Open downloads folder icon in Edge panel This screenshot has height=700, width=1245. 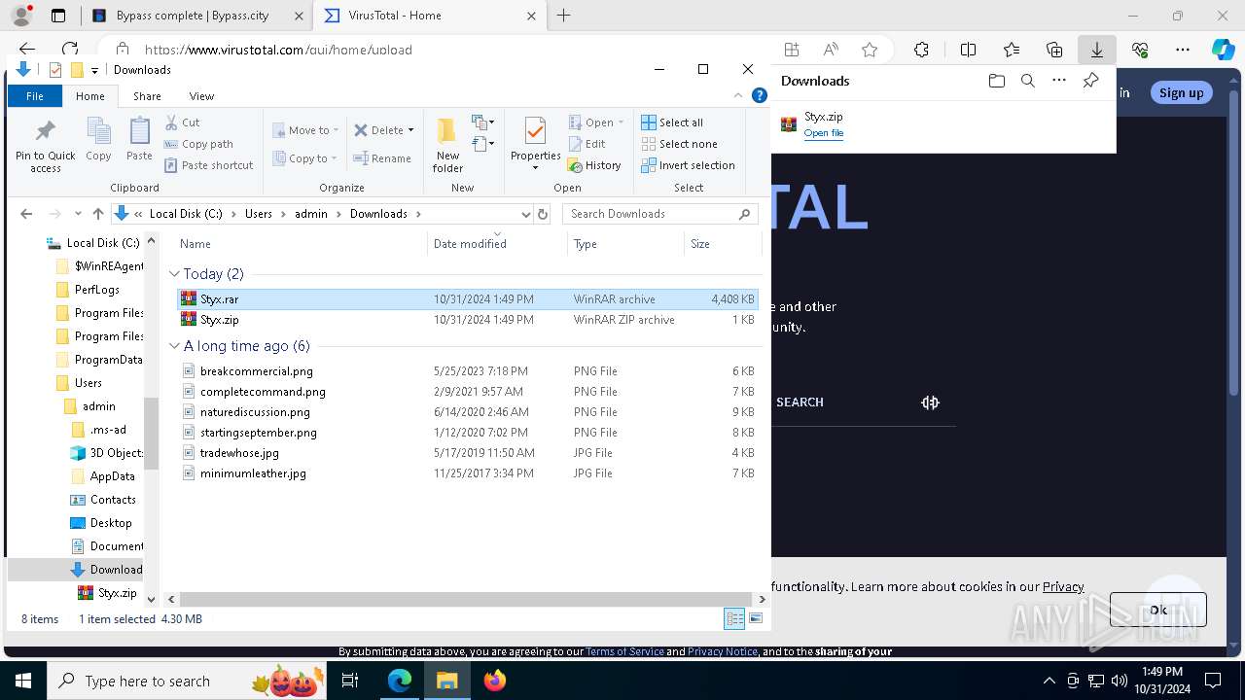996,81
